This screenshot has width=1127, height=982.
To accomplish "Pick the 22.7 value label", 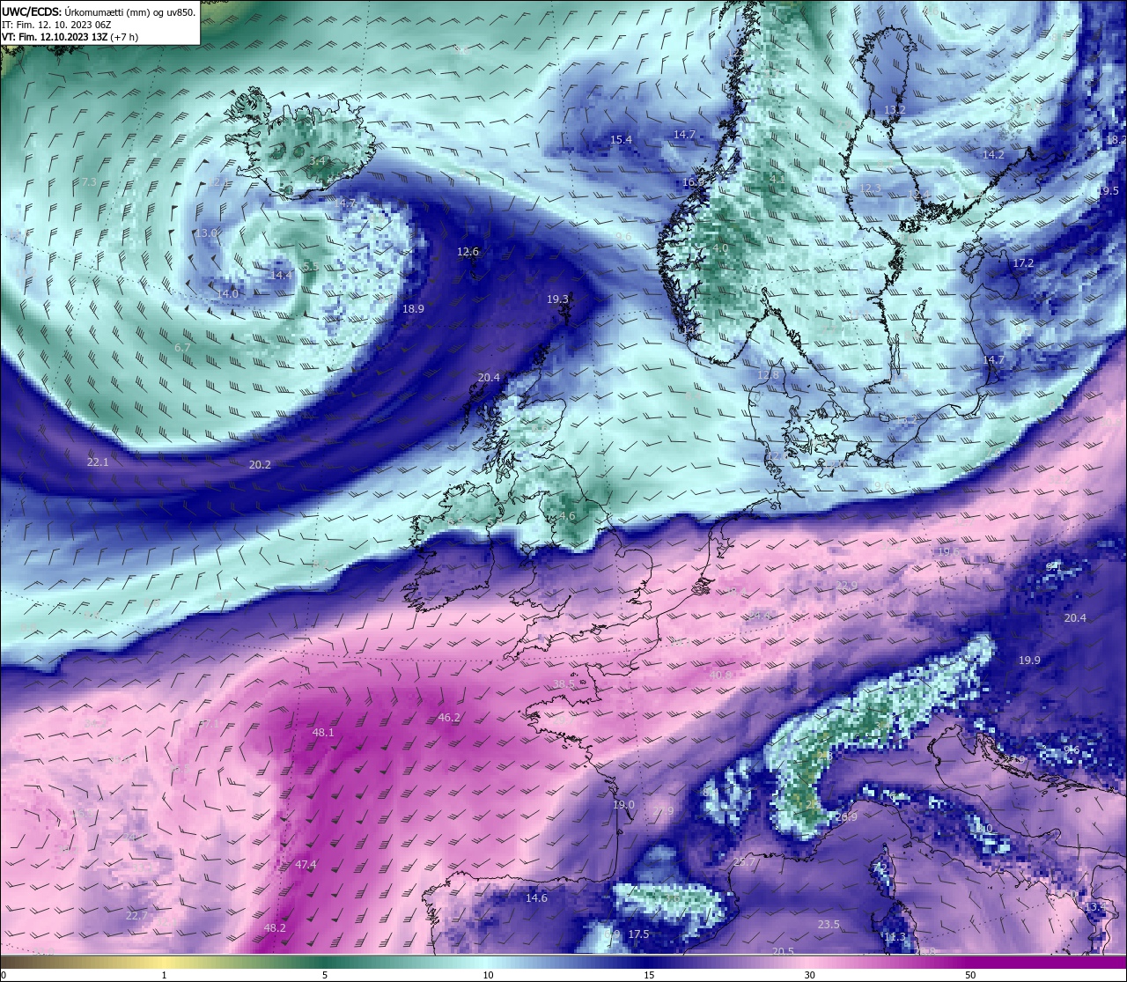I will pos(136,916).
